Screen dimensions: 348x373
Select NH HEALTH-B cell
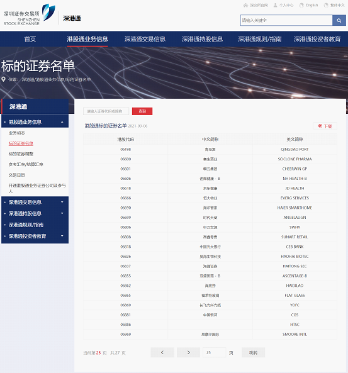coord(295,179)
